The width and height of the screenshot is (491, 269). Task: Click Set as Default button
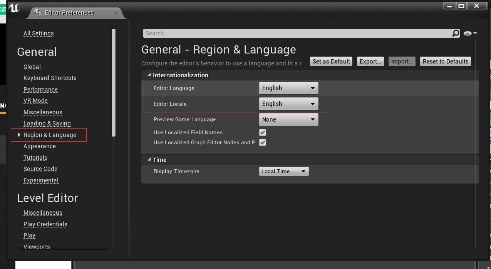(x=331, y=62)
